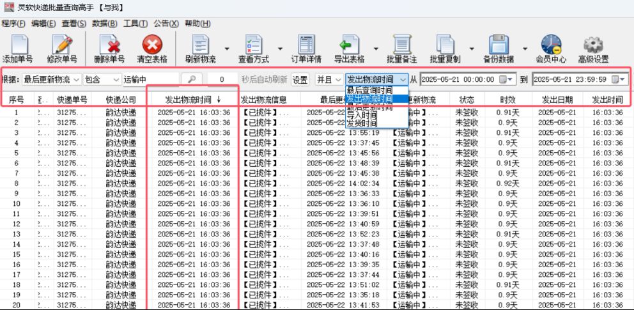Click the 运输中 search text field
This screenshot has width=634, height=310.
[151, 80]
